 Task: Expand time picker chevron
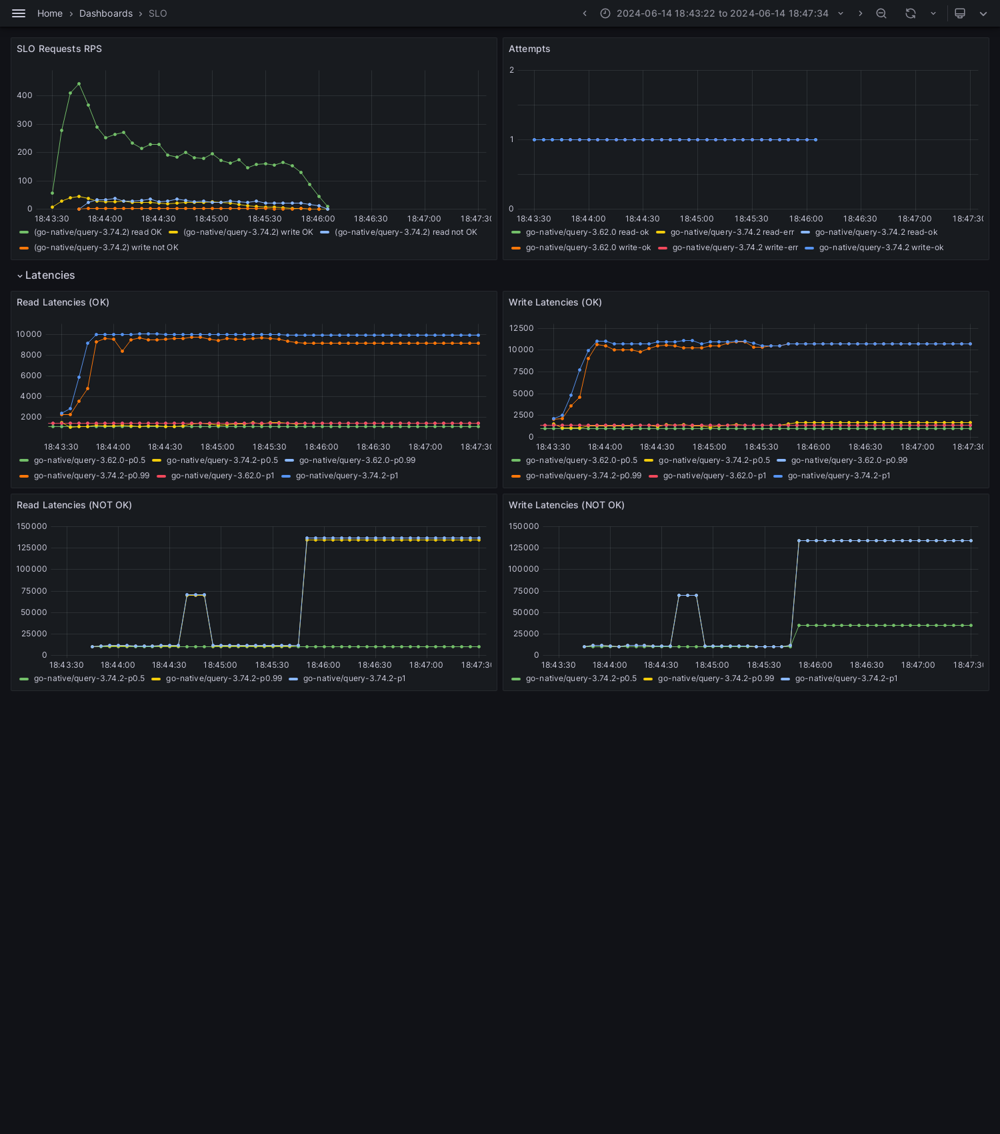(841, 13)
